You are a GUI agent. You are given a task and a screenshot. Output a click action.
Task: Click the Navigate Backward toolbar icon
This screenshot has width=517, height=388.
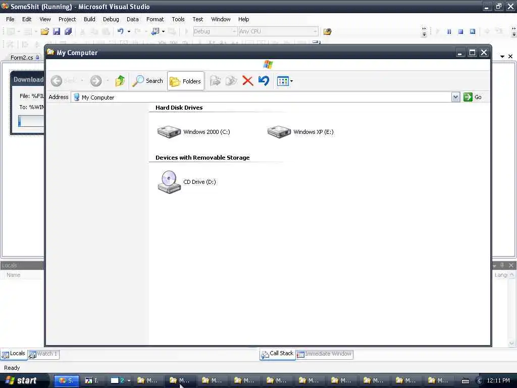[155, 31]
